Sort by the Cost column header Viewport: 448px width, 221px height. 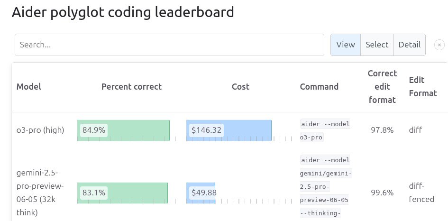(240, 87)
